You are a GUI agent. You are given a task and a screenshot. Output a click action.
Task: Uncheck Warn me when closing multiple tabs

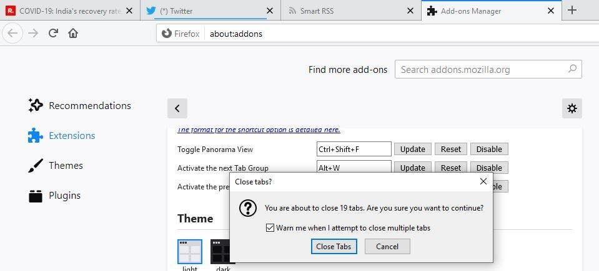[x=270, y=228]
